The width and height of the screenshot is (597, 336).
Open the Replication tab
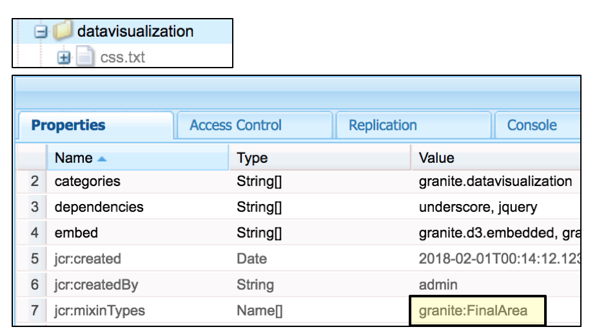[382, 126]
